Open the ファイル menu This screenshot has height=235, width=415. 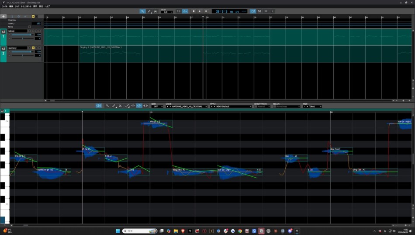[x=5, y=7]
